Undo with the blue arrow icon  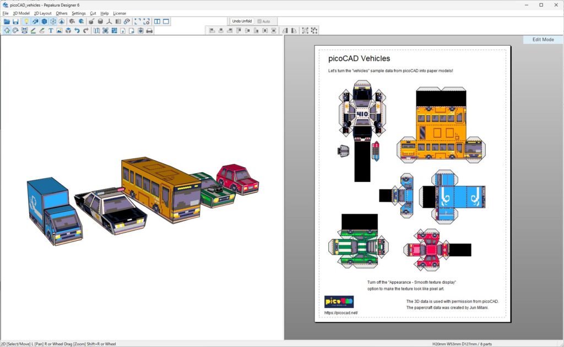77,31
